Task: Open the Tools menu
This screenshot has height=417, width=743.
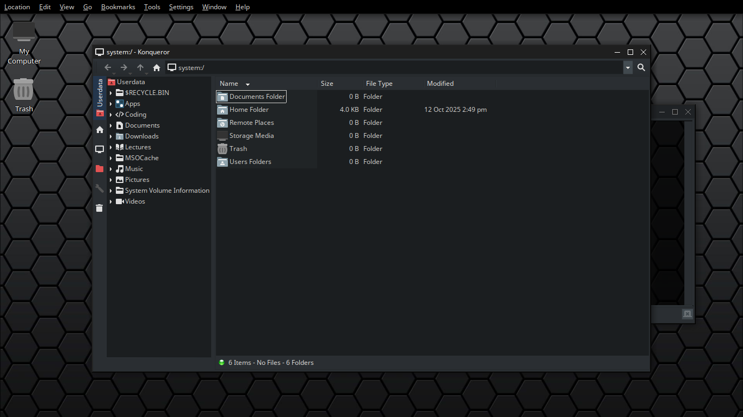Action: 152,7
